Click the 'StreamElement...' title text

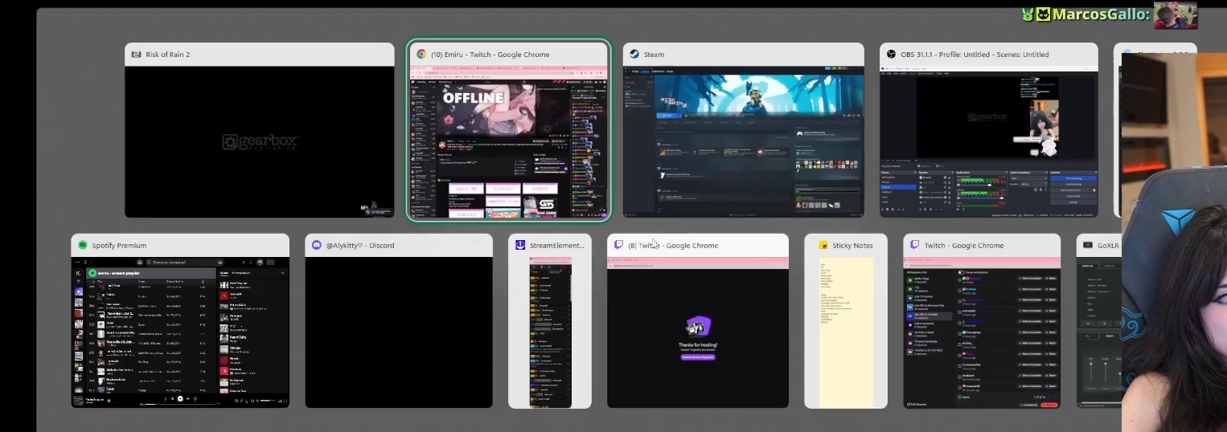click(x=557, y=246)
